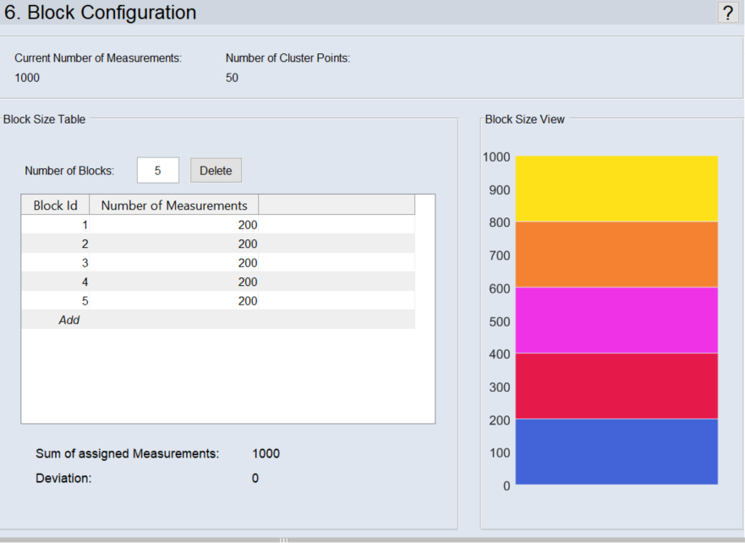Viewport: 745px width, 543px height.
Task: Click the blue block in Block Size View
Action: (616, 452)
